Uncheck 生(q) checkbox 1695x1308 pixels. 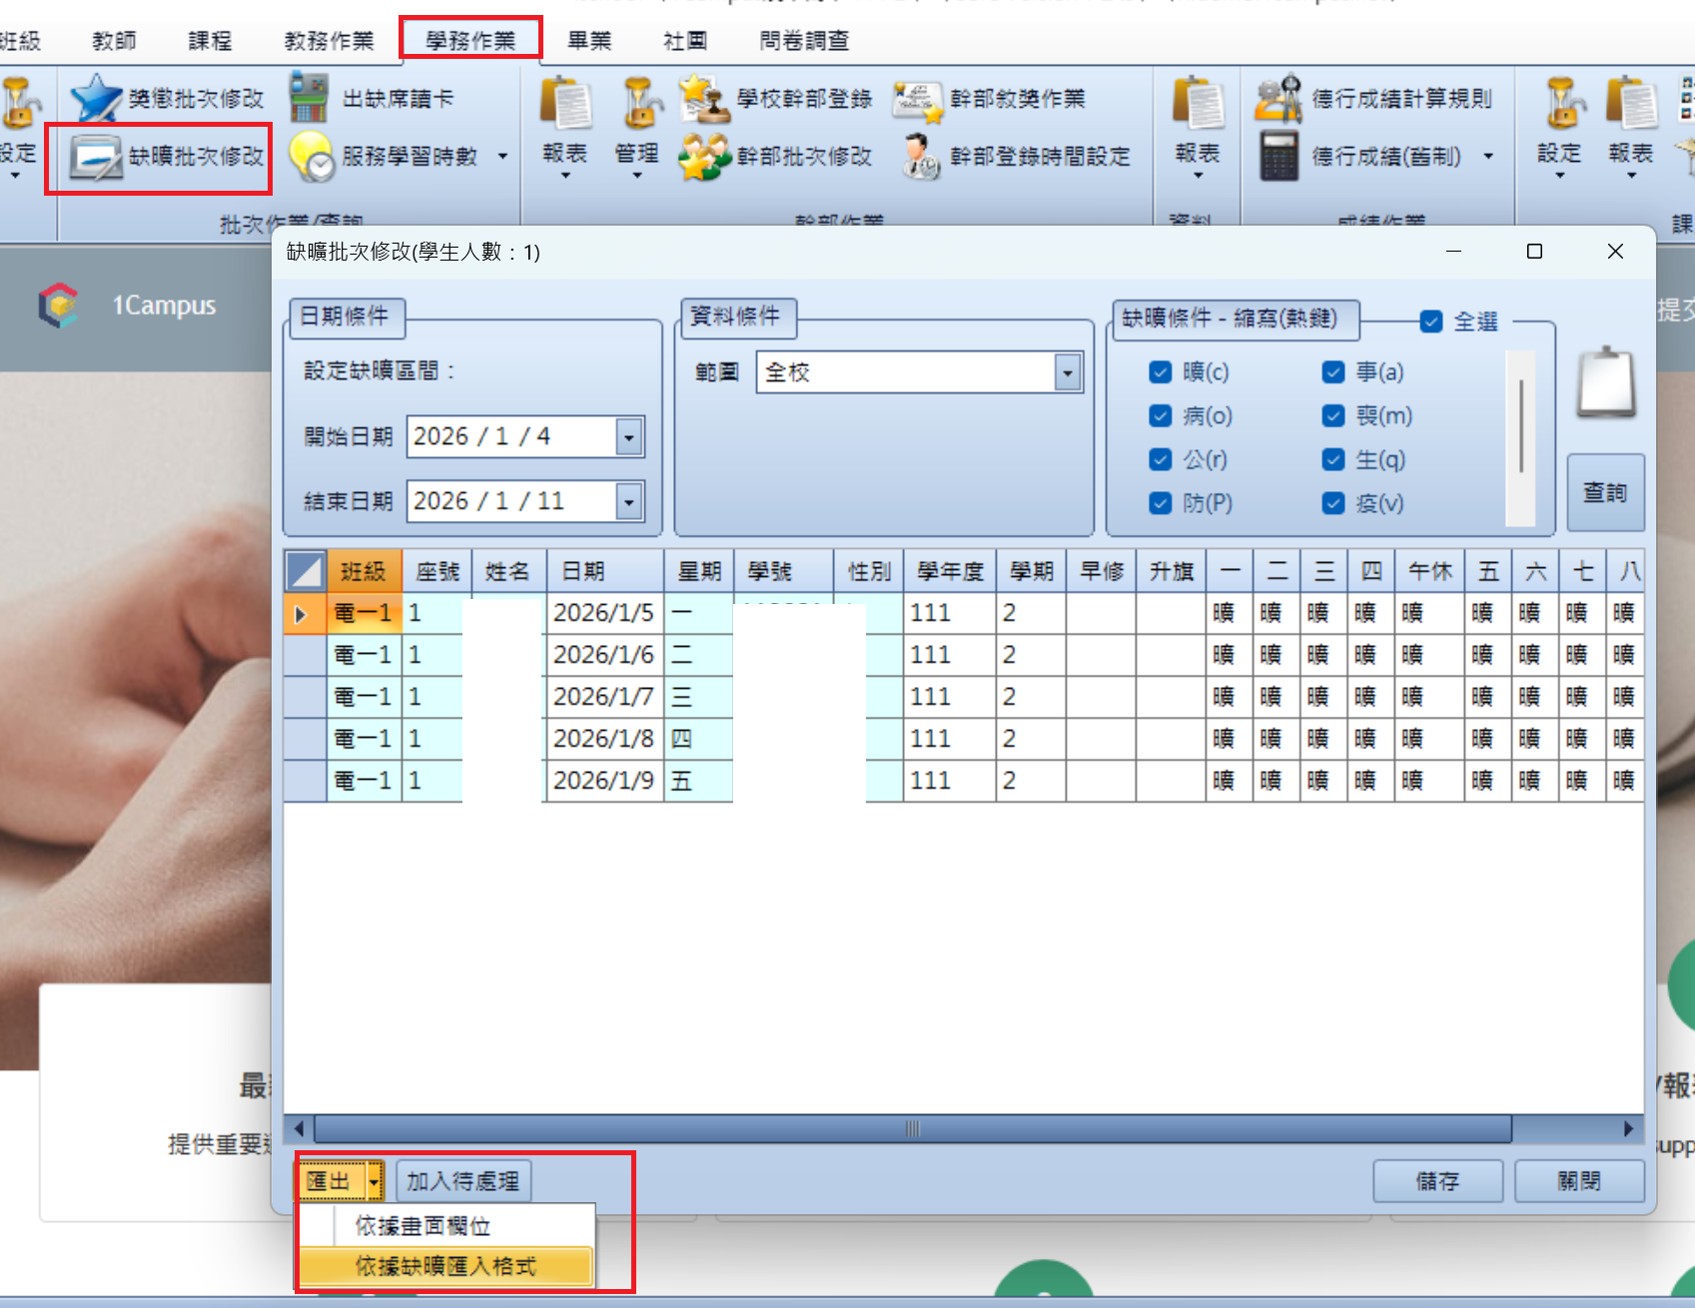1333,459
